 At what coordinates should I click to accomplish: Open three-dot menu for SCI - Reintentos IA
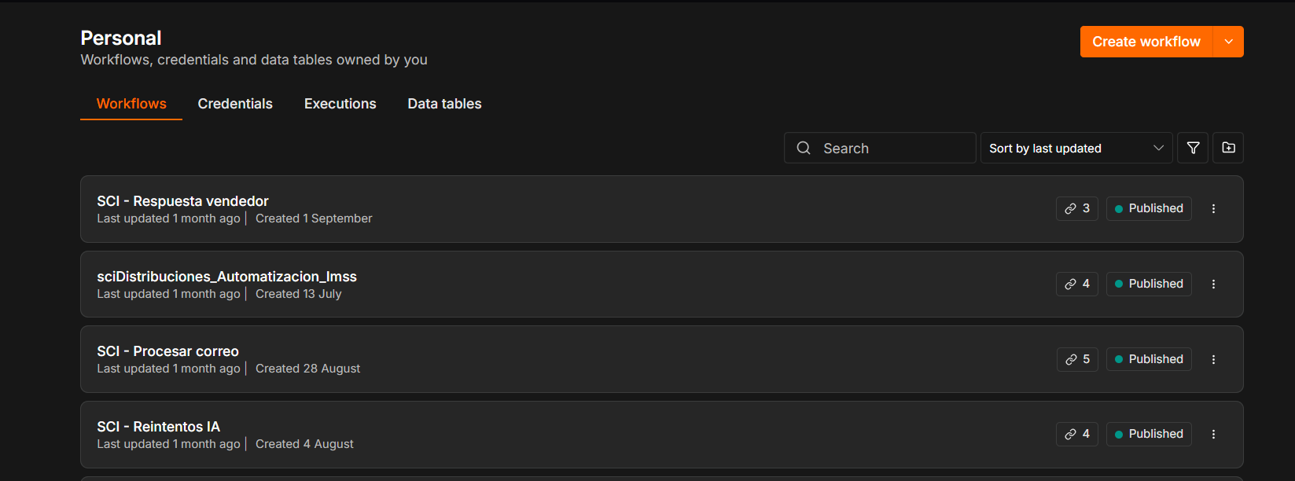click(1213, 435)
